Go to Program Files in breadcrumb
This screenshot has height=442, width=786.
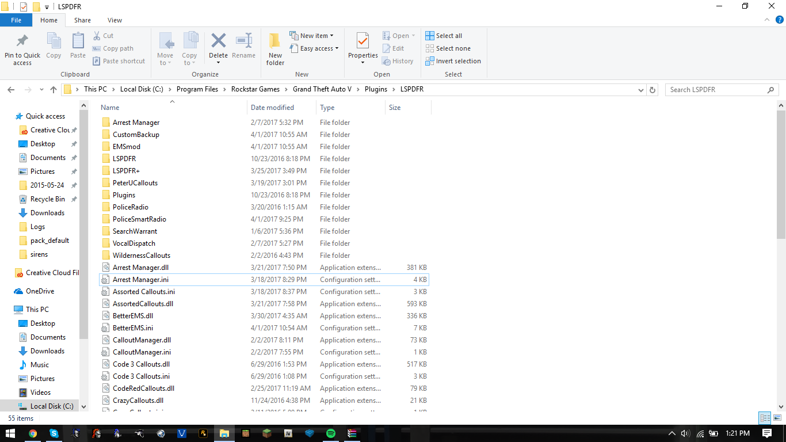(x=197, y=89)
